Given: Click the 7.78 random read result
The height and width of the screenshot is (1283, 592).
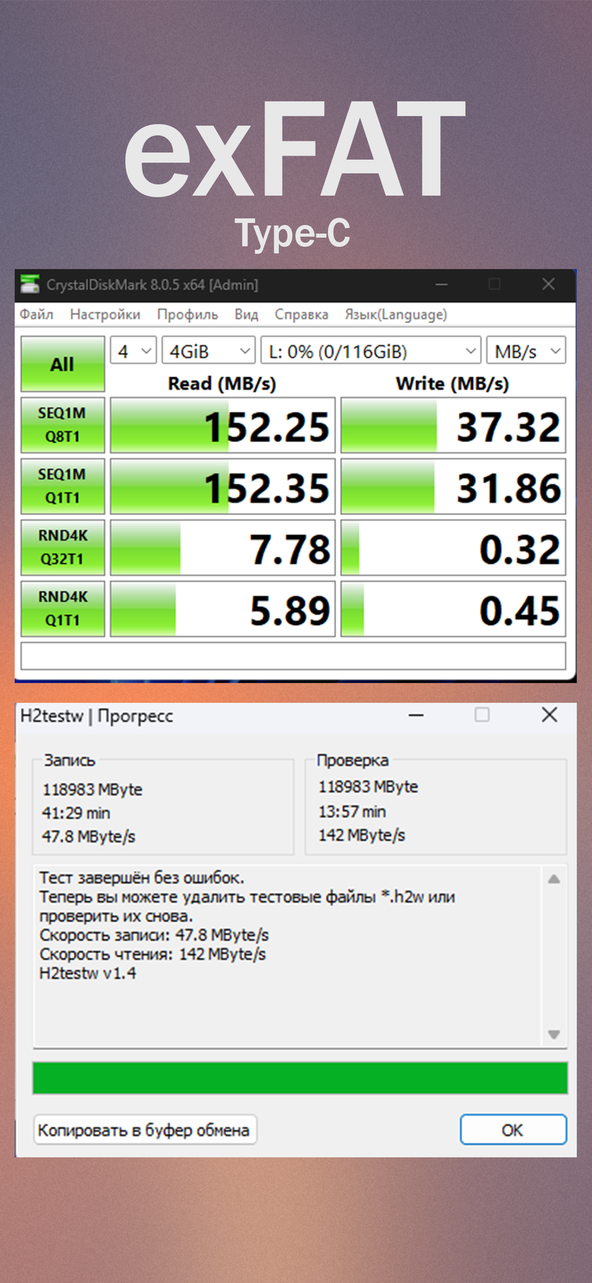Looking at the screenshot, I should tap(223, 548).
